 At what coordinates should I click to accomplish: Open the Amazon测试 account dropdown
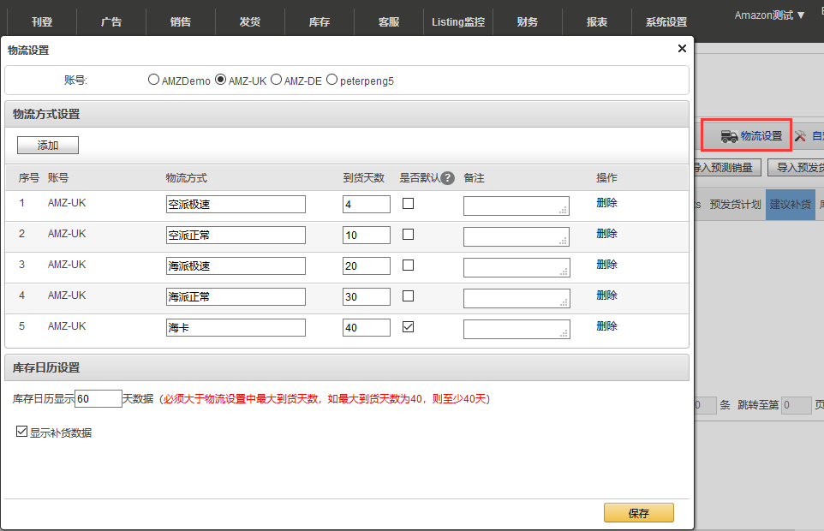(x=769, y=15)
